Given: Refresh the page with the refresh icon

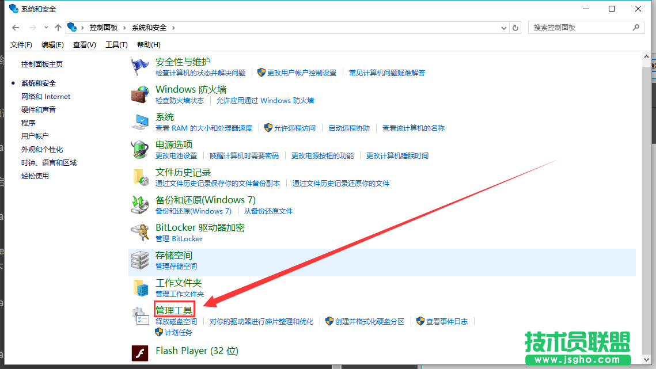Looking at the screenshot, I should pyautogui.click(x=514, y=27).
